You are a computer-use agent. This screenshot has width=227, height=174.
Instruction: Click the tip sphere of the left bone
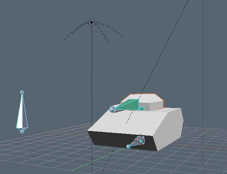[x=22, y=92]
